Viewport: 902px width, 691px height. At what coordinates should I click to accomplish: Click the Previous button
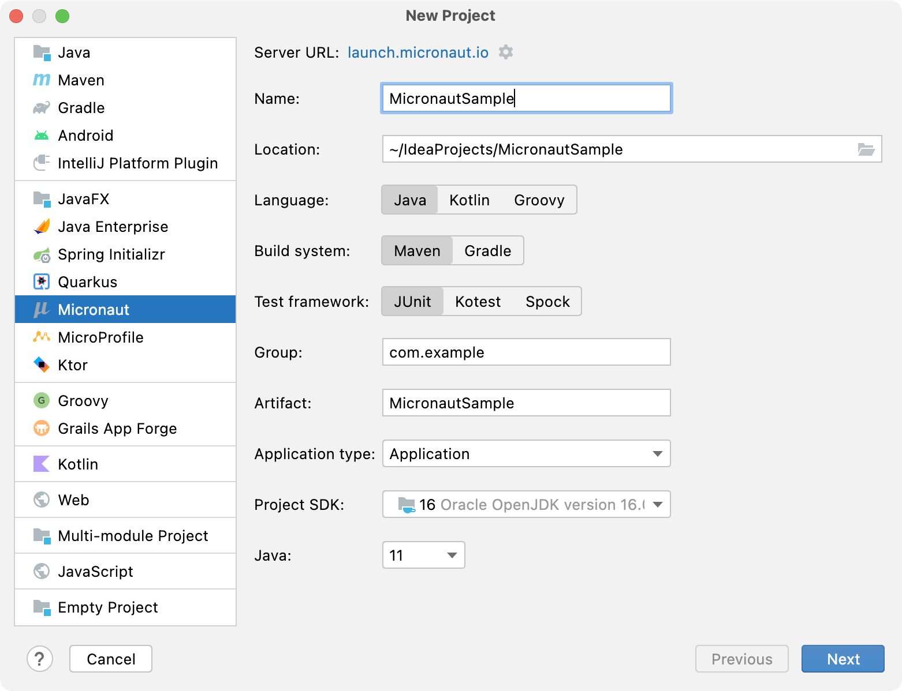742,659
